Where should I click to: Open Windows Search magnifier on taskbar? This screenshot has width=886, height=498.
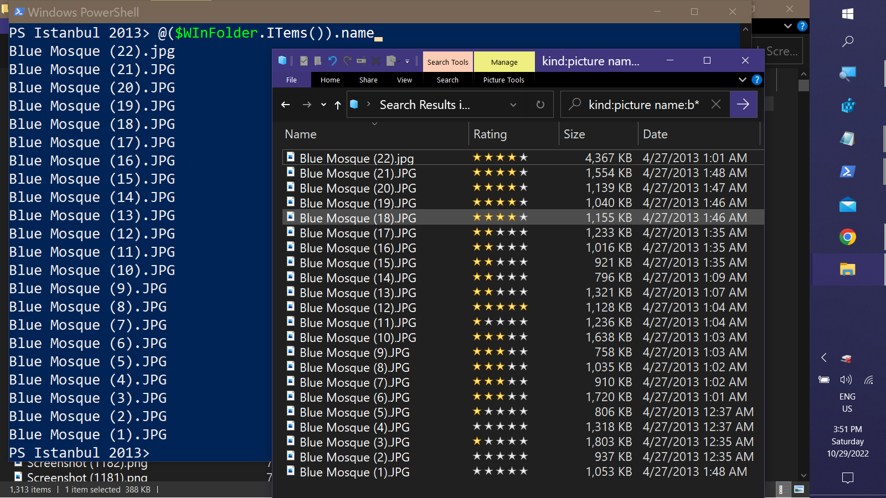pyautogui.click(x=847, y=41)
